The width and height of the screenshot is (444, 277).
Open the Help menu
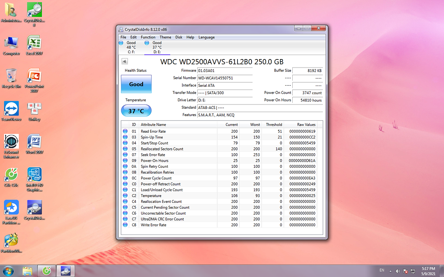190,37
